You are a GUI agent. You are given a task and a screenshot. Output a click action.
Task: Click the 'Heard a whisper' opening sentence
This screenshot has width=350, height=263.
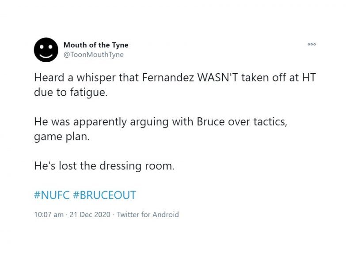(x=175, y=85)
